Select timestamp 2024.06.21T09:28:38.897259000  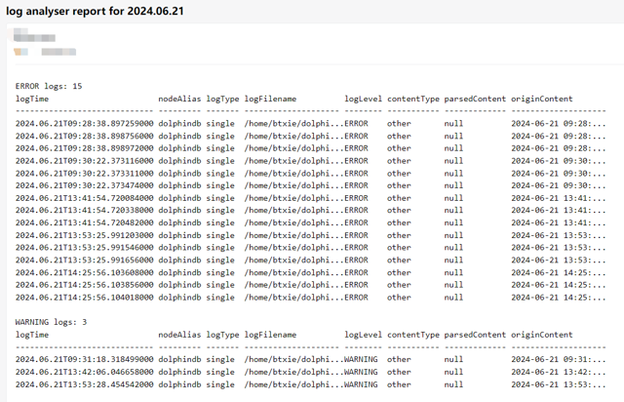[x=85, y=124]
